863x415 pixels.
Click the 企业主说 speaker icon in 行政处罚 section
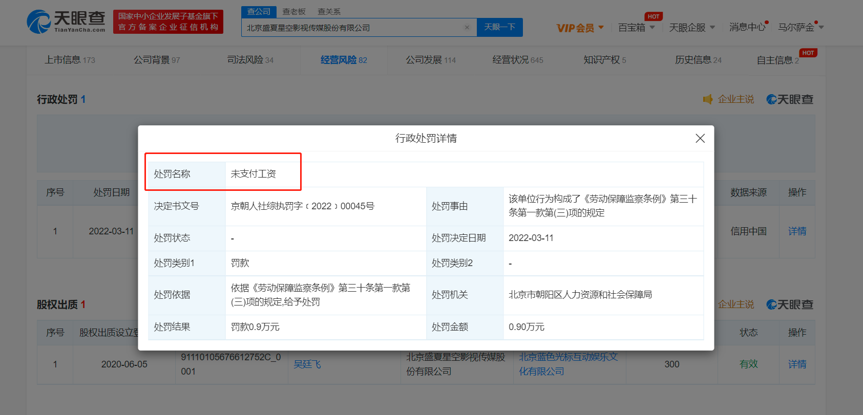(708, 99)
